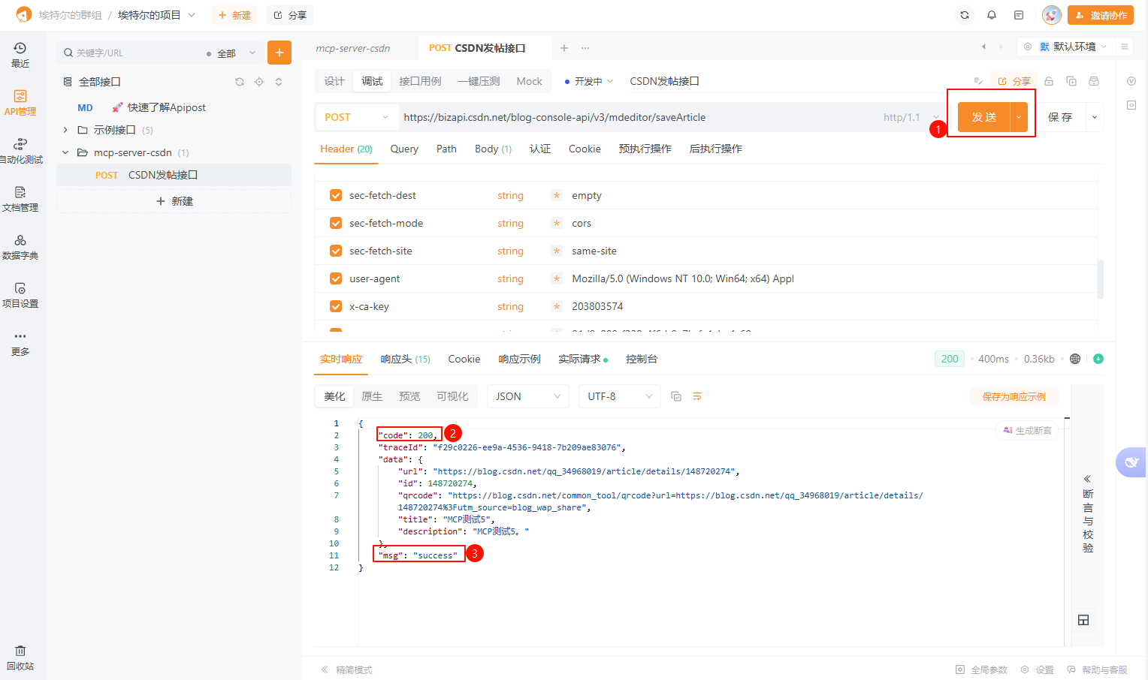Click the lock icon beside 分享

[x=1049, y=81]
